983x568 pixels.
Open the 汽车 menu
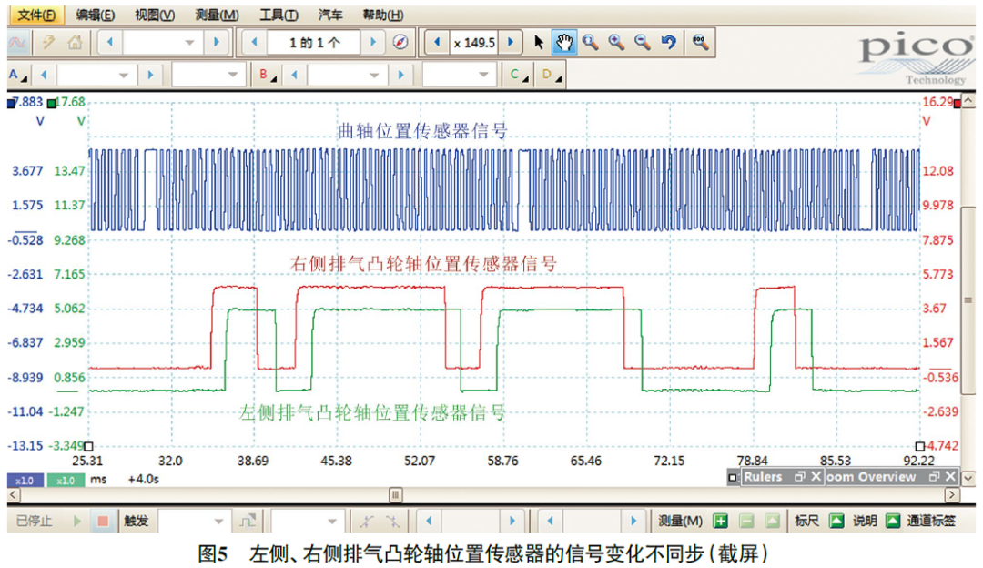point(329,15)
